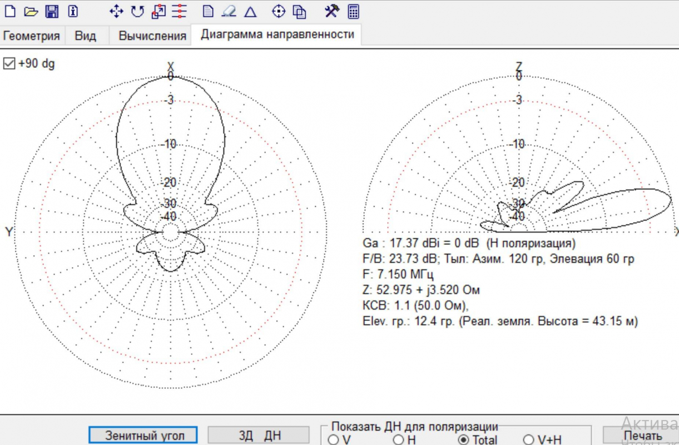Open the calculator icon

tap(353, 11)
